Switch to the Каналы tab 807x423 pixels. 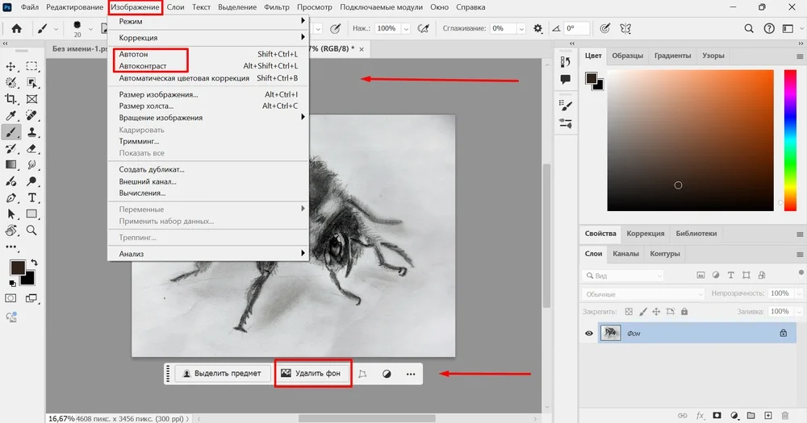(x=625, y=254)
